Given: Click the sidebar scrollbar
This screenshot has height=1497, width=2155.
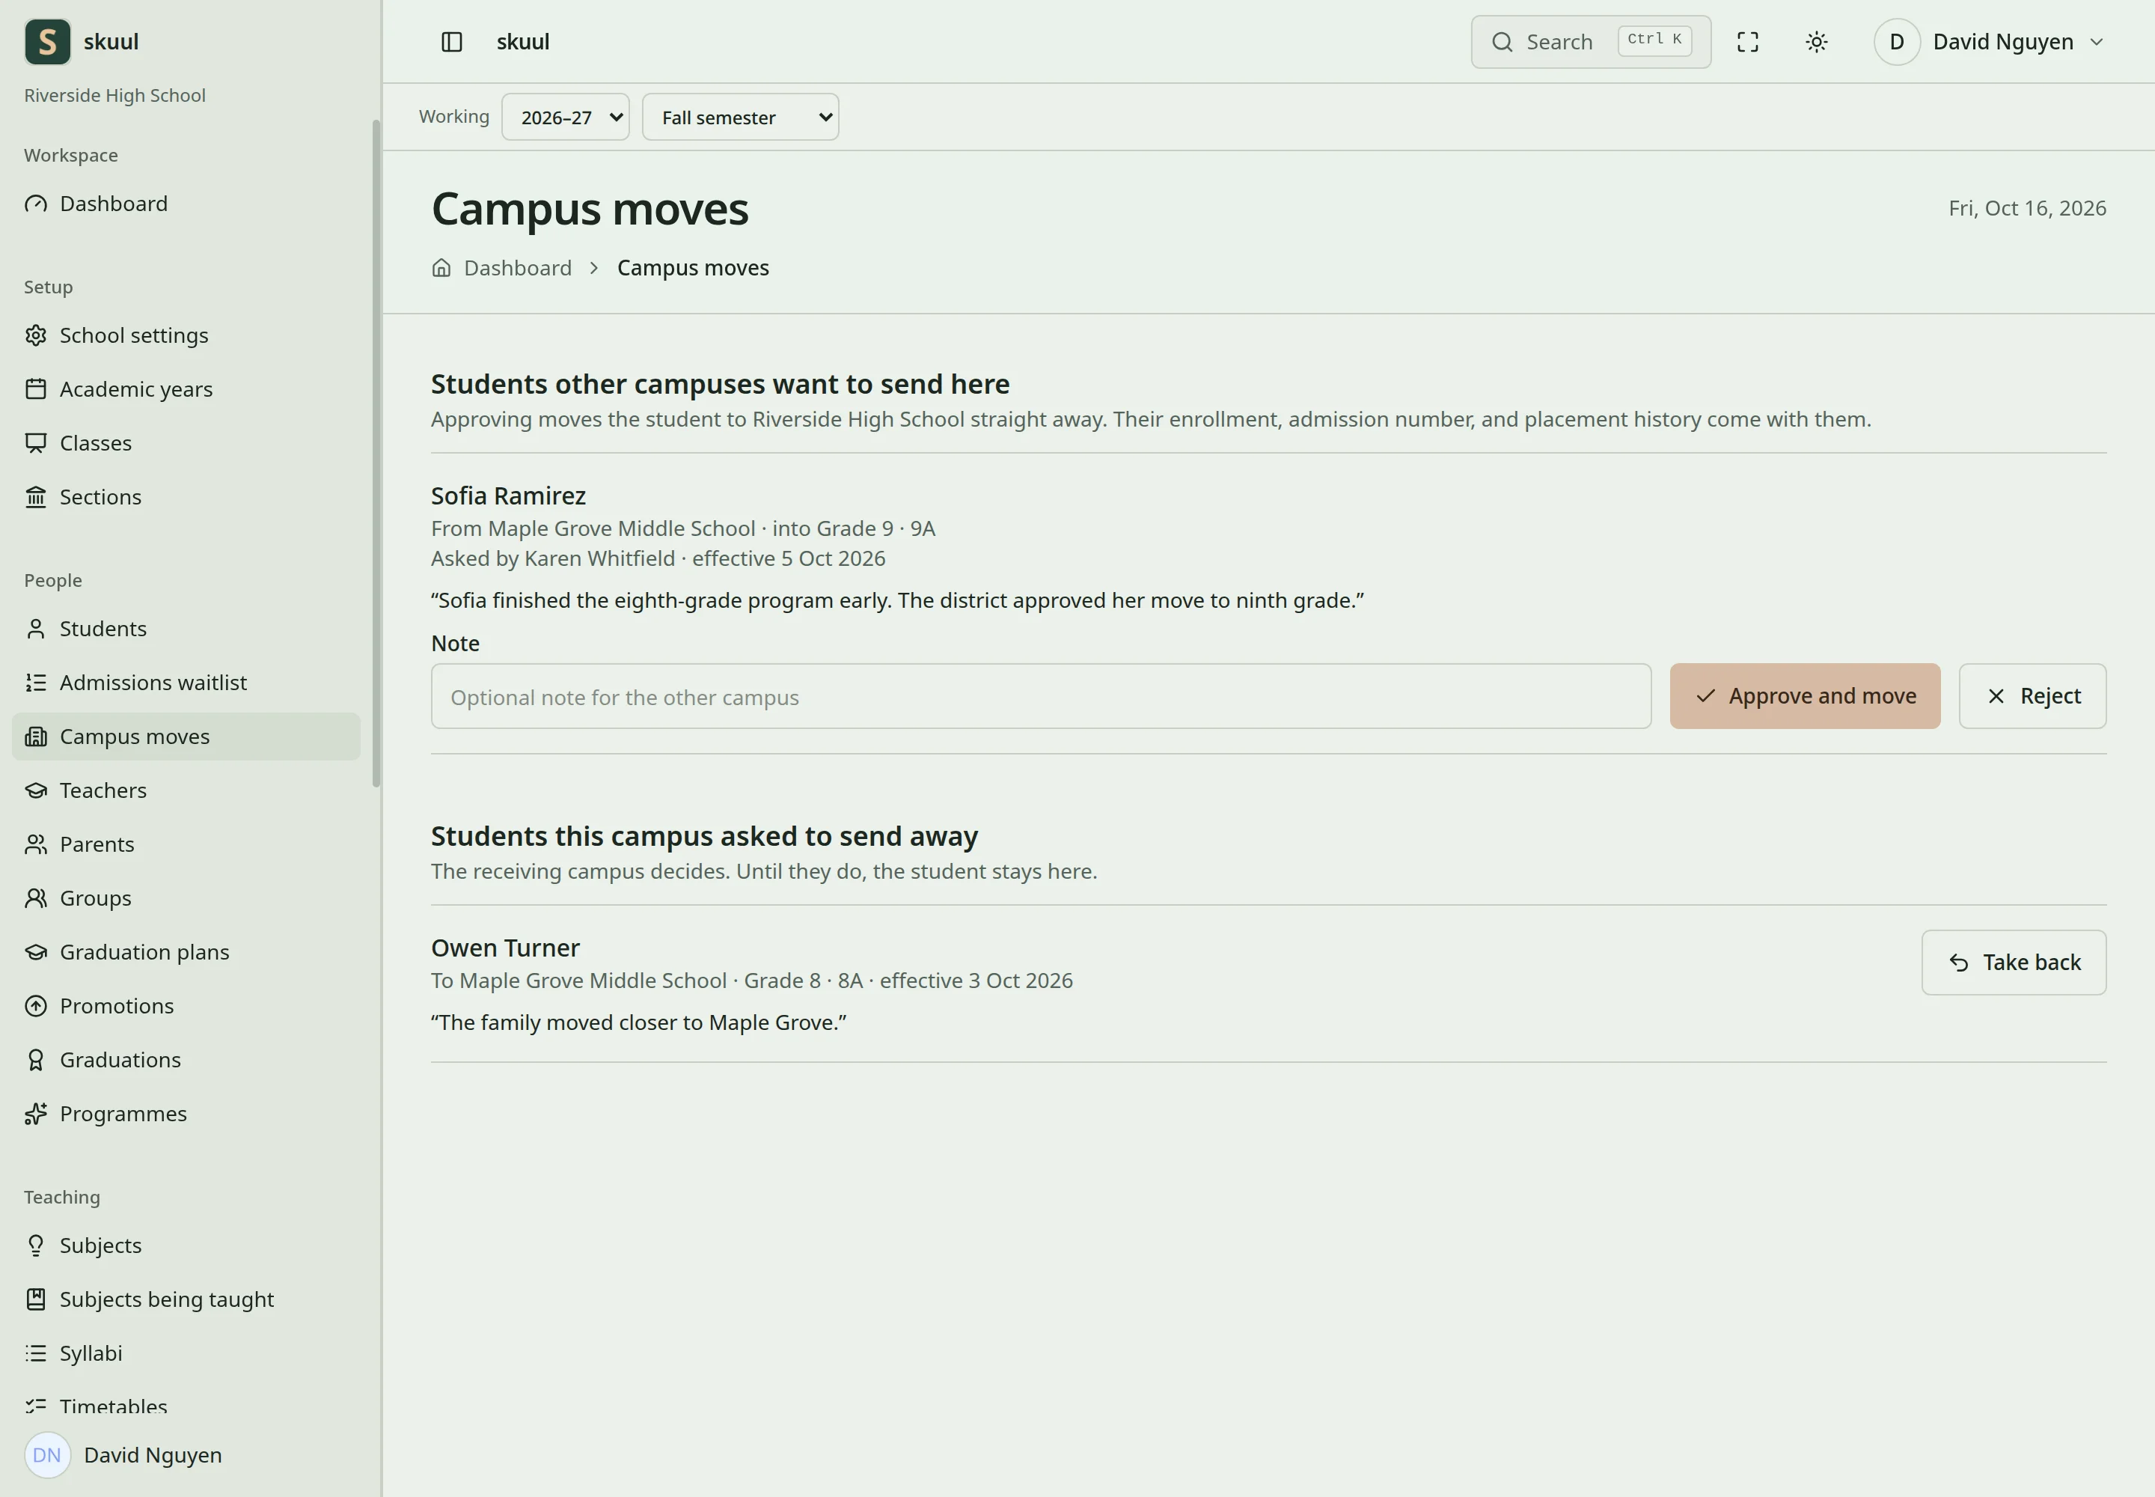Looking at the screenshot, I should coord(376,453).
